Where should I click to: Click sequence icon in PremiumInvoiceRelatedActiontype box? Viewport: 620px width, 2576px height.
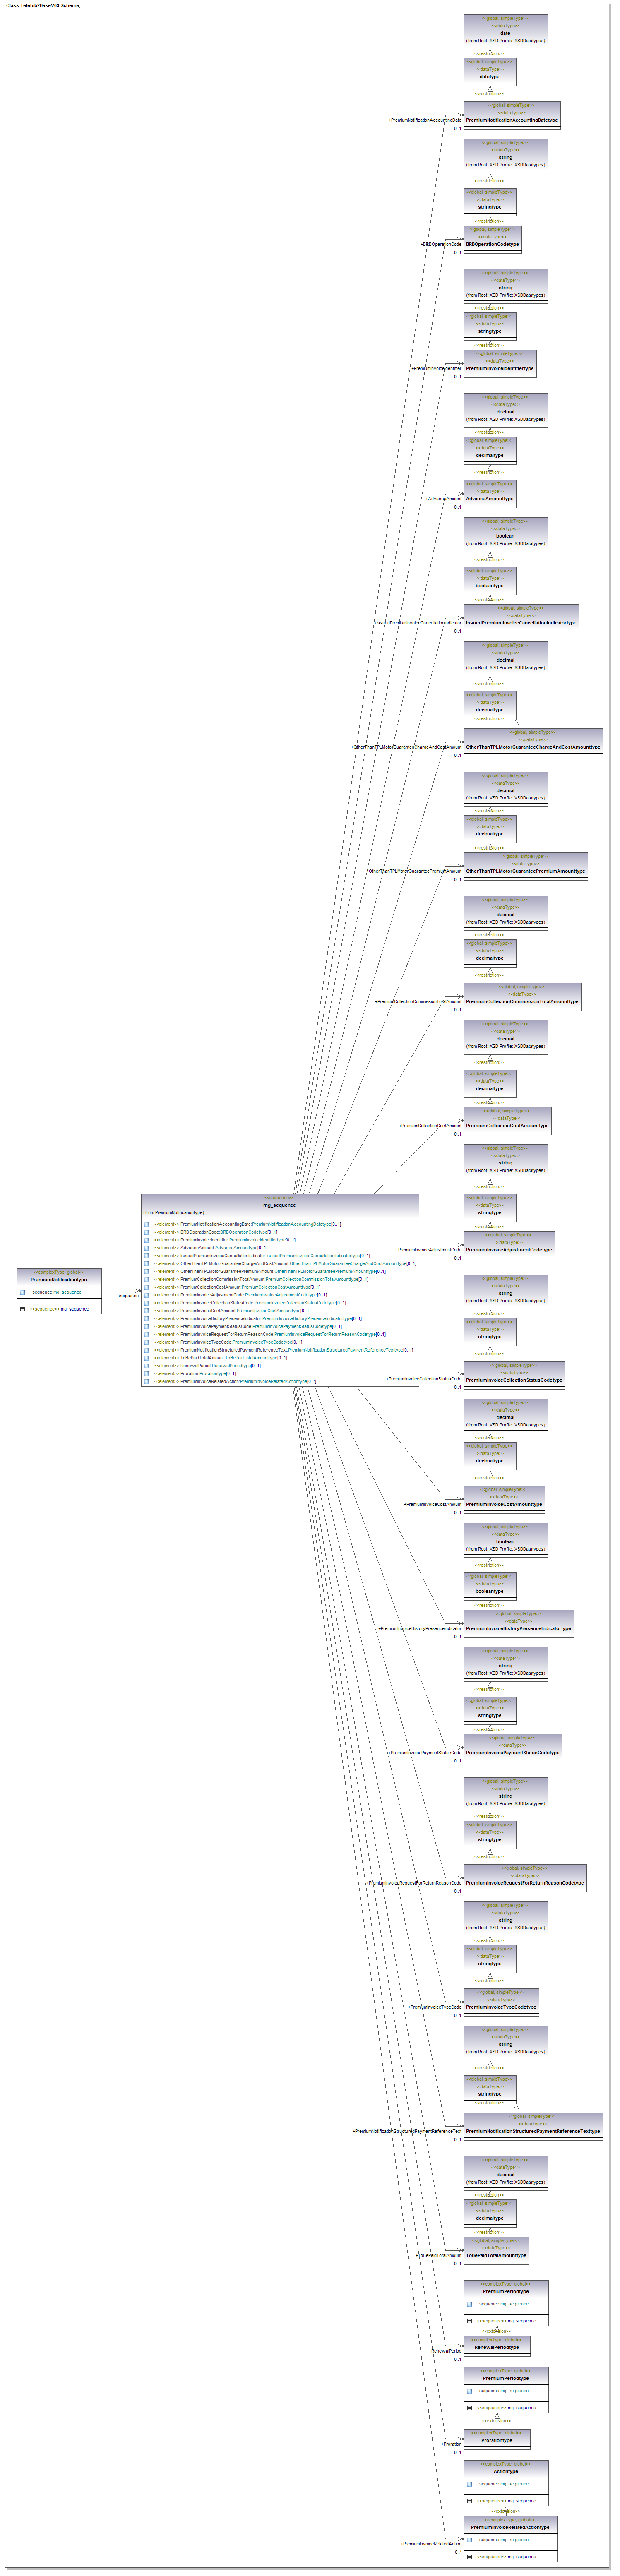pos(469,2557)
